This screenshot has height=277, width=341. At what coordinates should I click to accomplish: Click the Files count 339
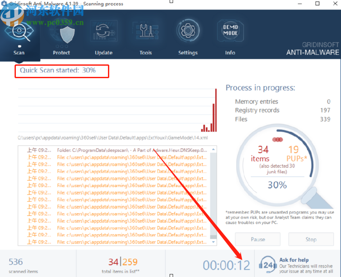[x=325, y=119]
